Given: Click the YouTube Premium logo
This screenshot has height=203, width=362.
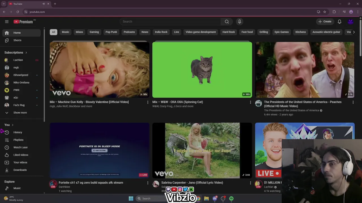Looking at the screenshot, I should pos(23,22).
